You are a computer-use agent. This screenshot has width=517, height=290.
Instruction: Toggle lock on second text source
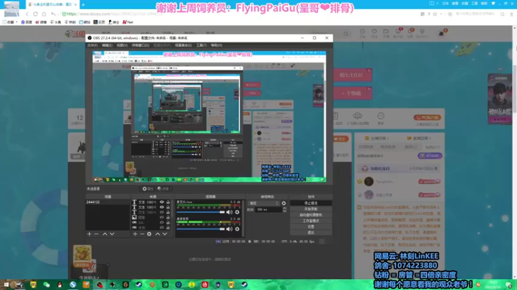pos(168,207)
